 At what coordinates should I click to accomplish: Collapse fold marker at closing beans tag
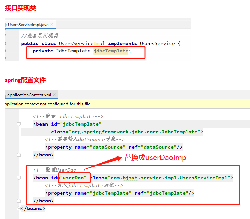(x=19, y=208)
